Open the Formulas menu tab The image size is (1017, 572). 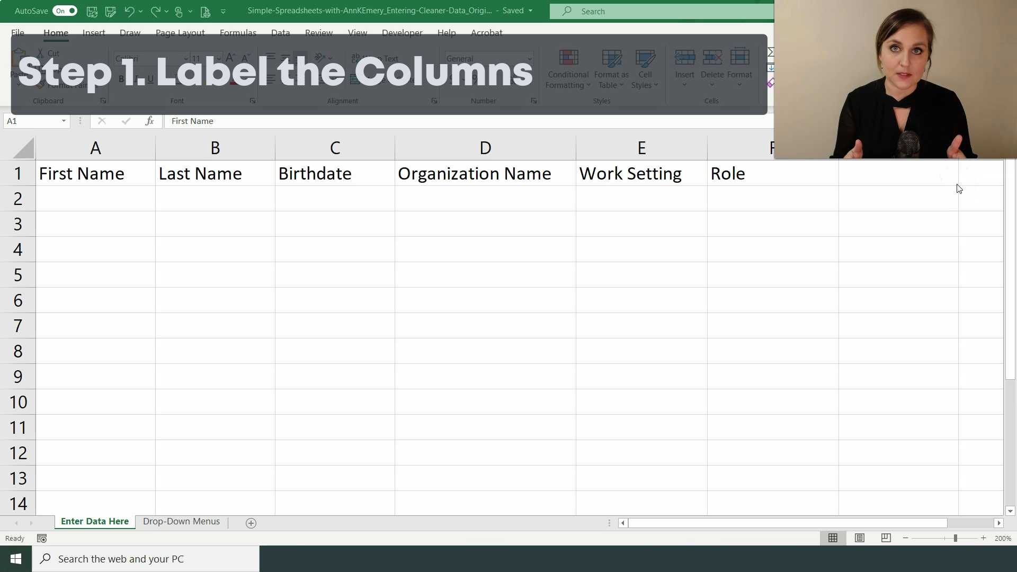(238, 33)
